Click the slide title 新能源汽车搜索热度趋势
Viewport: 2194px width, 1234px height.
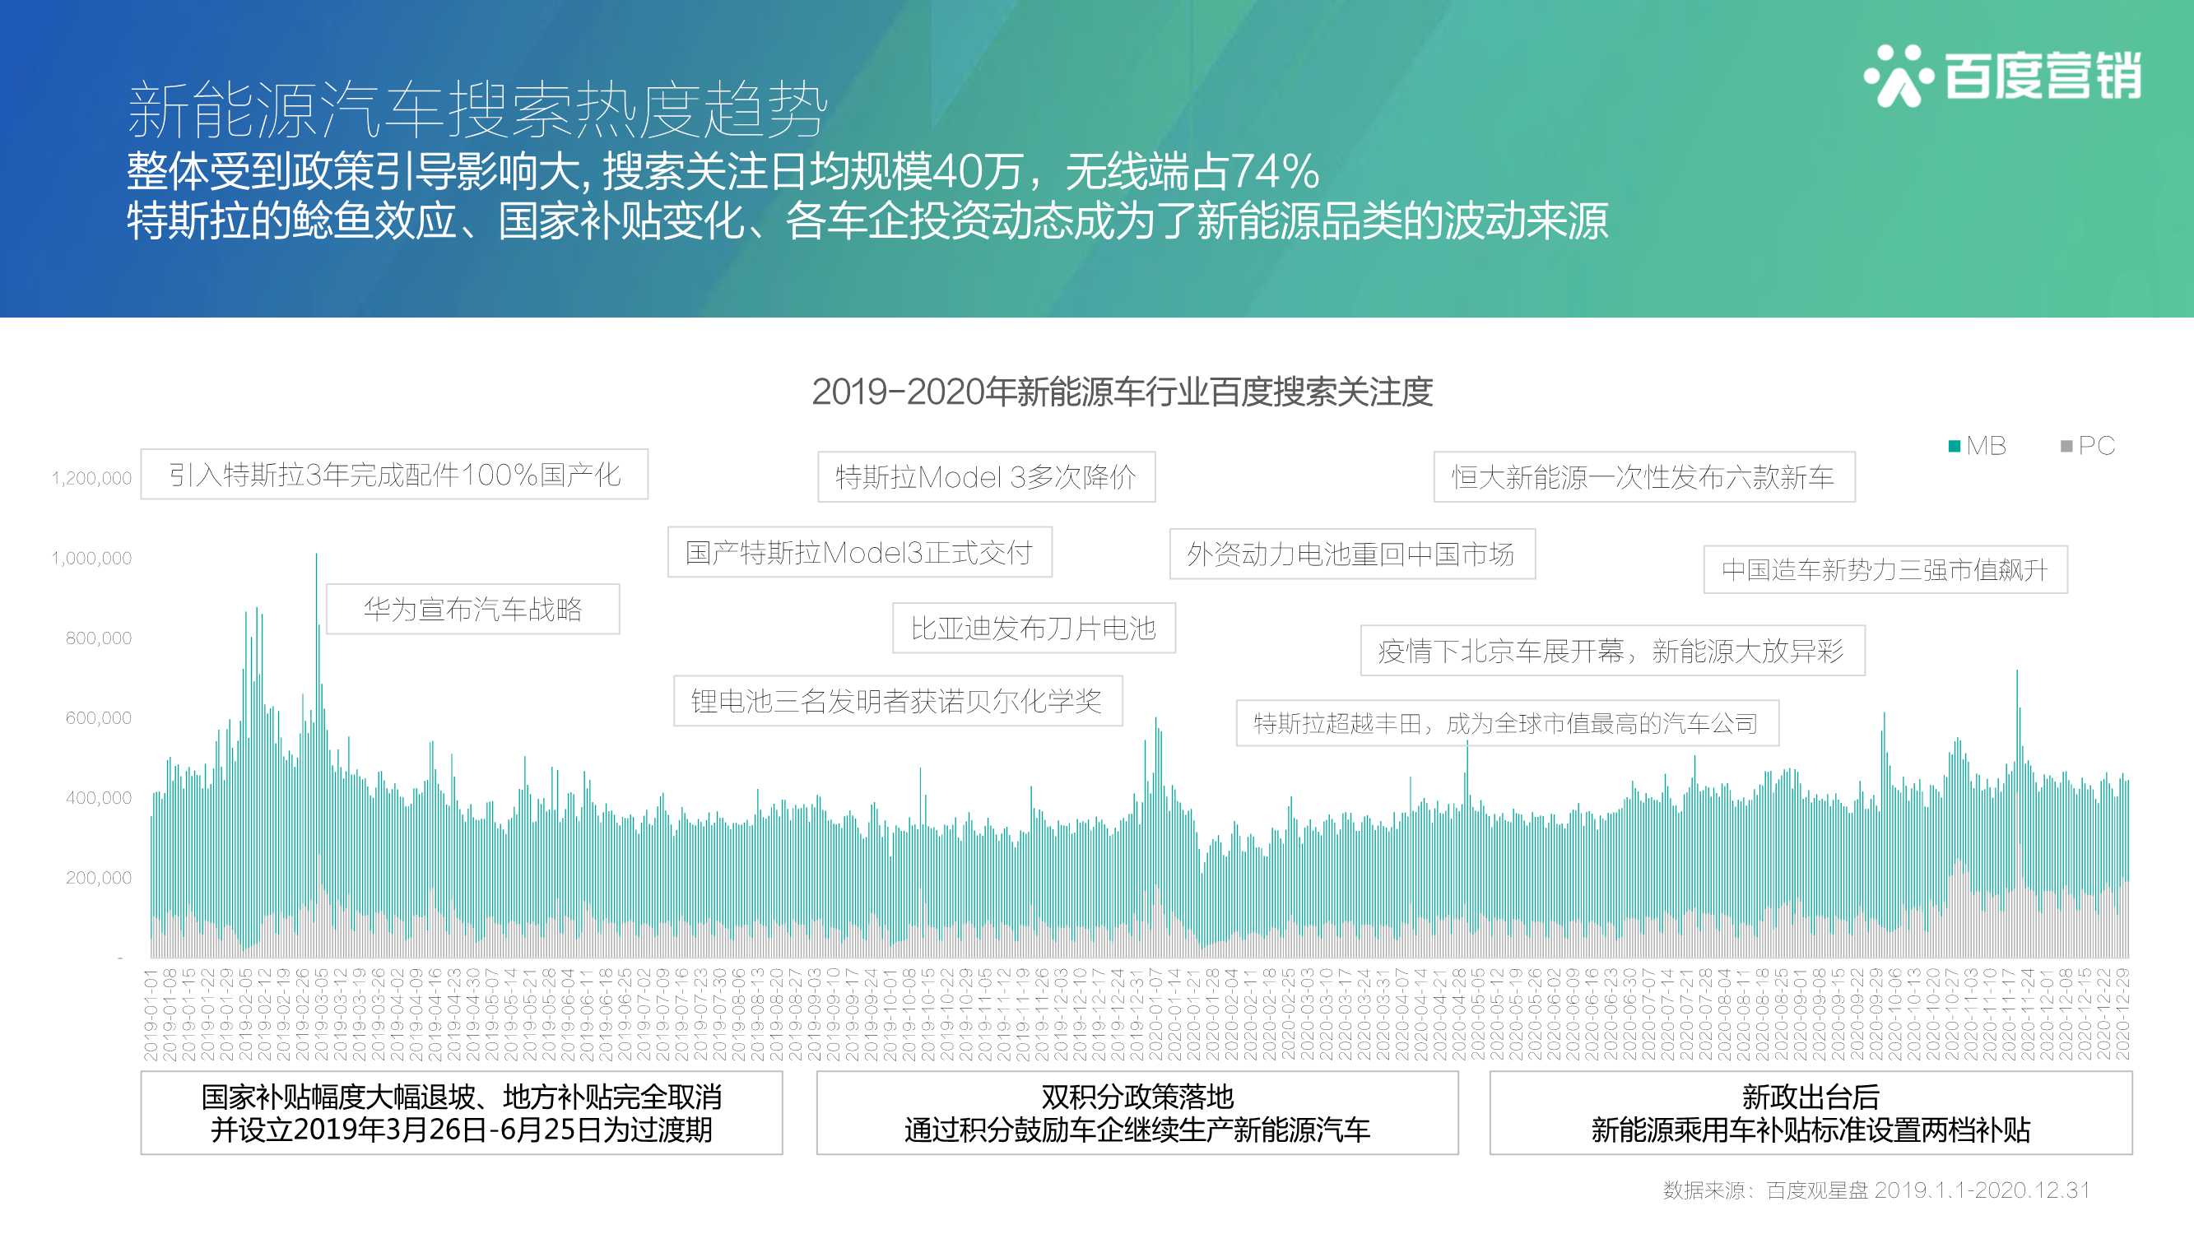(x=477, y=110)
